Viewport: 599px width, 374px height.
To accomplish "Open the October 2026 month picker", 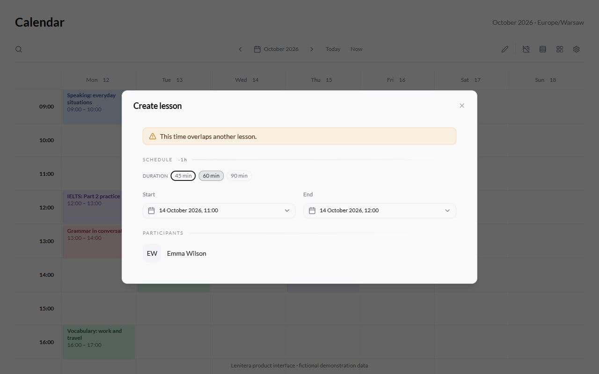I will click(276, 49).
